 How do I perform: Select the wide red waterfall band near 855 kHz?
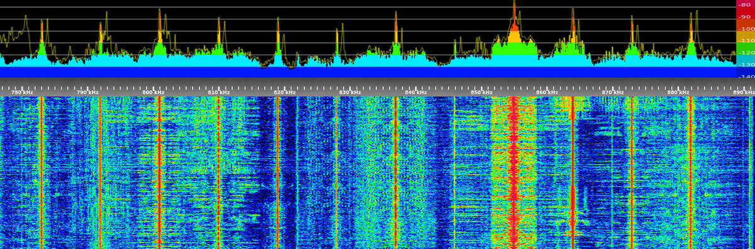(514, 172)
